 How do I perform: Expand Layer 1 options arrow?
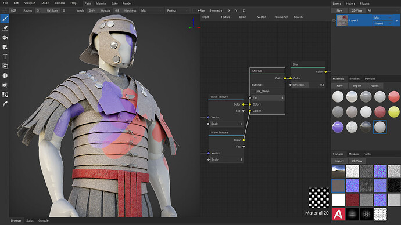click(x=397, y=21)
